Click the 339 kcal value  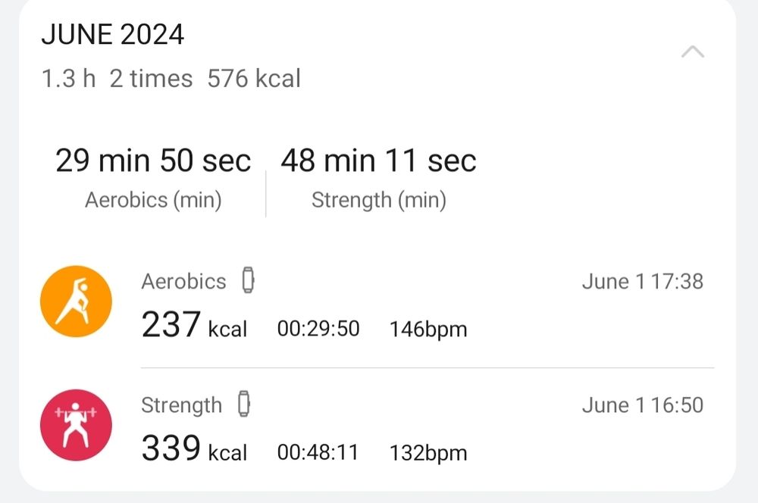pos(194,448)
